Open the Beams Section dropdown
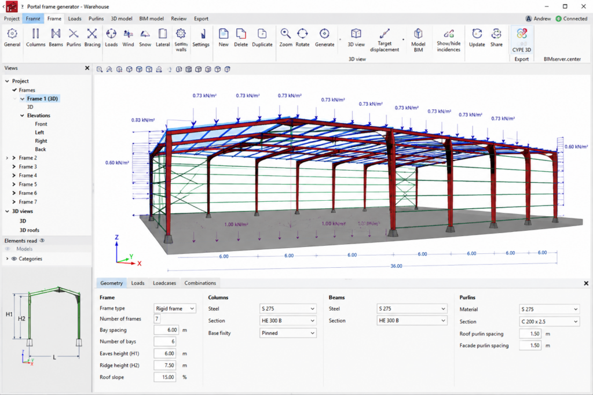593x395 pixels. point(412,320)
